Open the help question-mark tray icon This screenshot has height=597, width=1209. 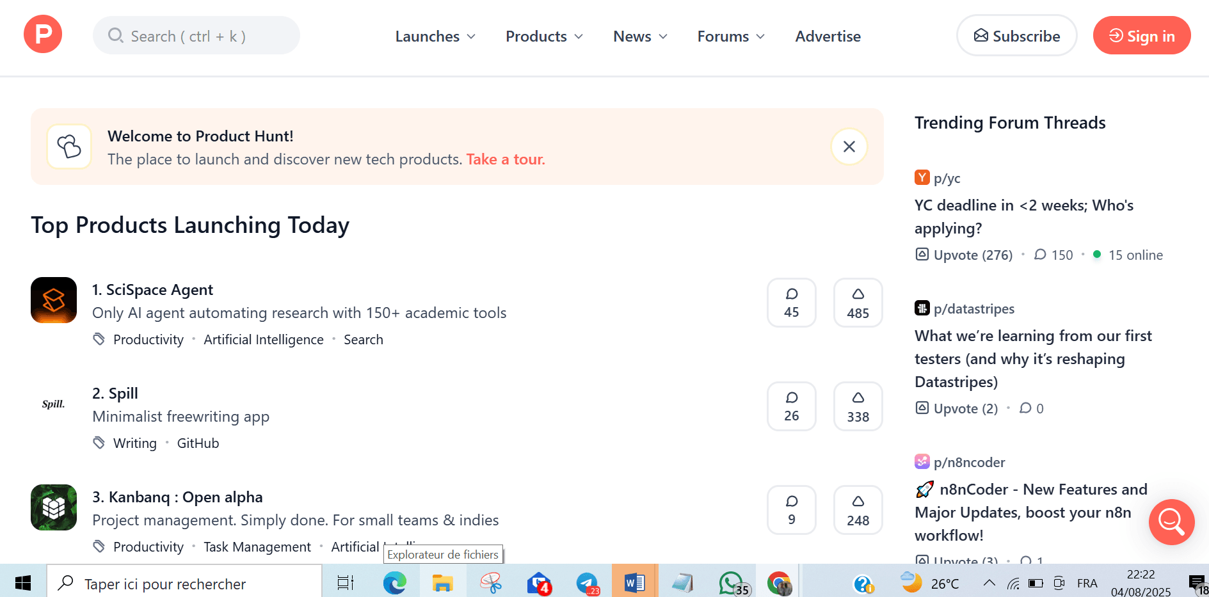[x=863, y=583]
